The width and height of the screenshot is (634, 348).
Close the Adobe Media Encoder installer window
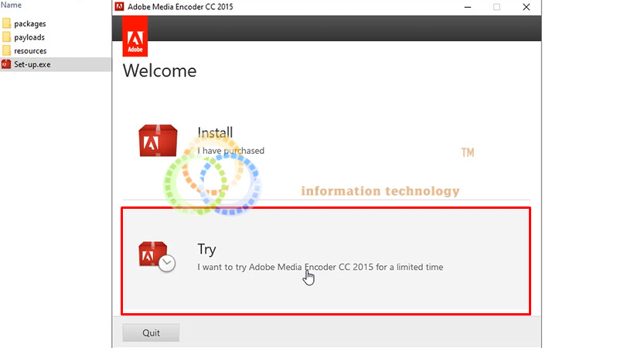(x=526, y=7)
